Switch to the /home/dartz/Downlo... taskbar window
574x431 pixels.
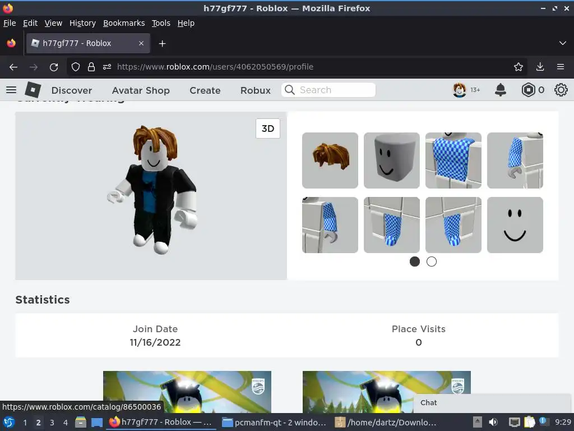pos(387,422)
